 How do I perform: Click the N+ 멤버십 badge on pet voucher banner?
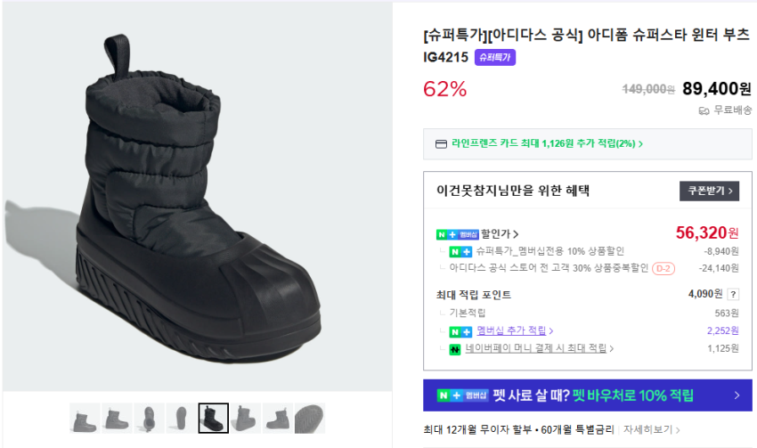(463, 395)
